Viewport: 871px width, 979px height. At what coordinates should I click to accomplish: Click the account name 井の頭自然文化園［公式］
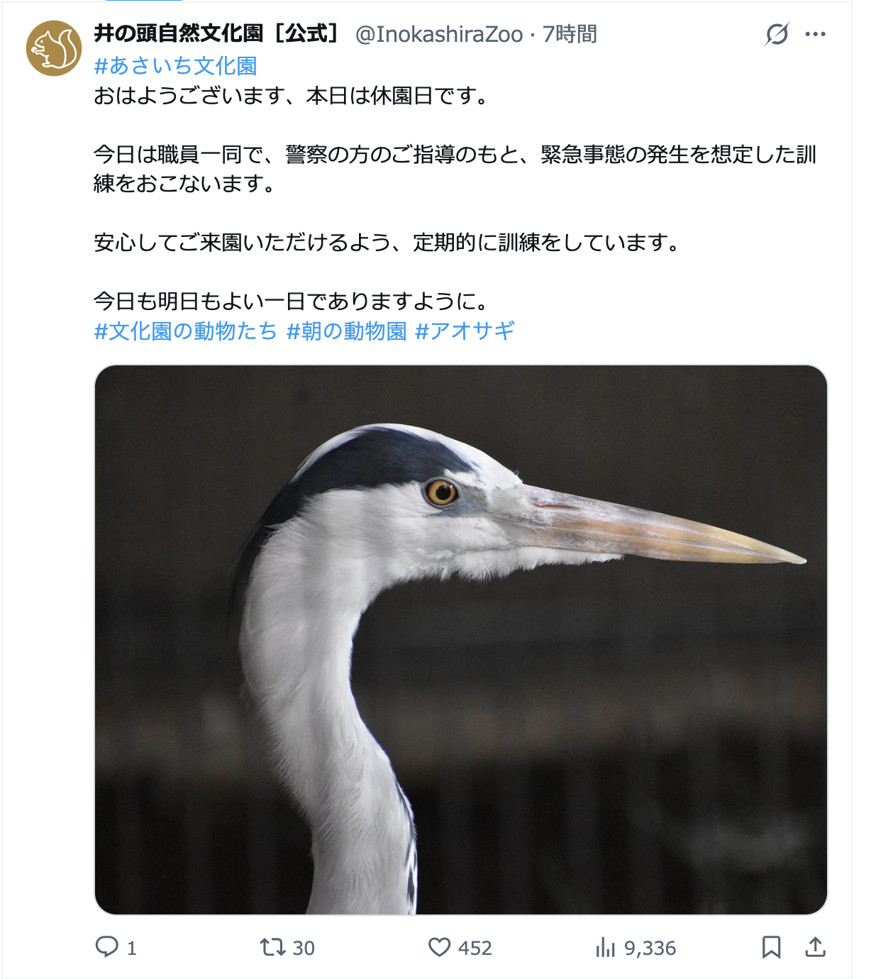pyautogui.click(x=218, y=33)
